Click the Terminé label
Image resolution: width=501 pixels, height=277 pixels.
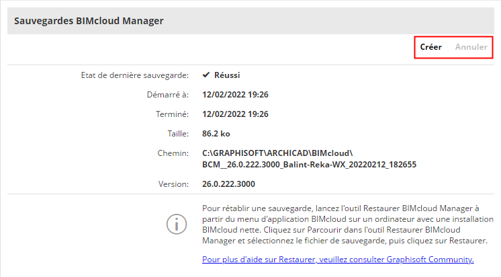coord(172,114)
